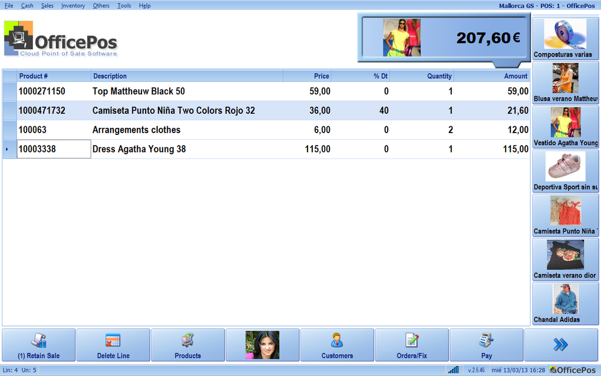Click the OfficePos status bar logo
The height and width of the screenshot is (376, 601).
[572, 370]
